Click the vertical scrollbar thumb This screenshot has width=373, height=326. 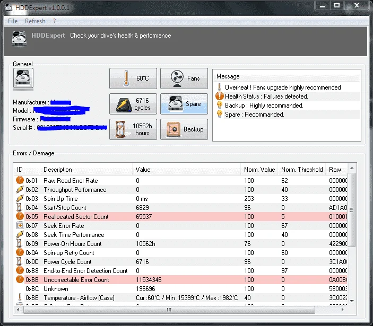point(352,210)
